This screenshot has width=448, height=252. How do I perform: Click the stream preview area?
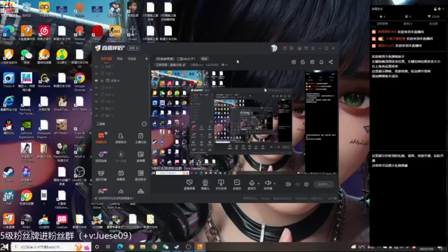tap(244, 123)
